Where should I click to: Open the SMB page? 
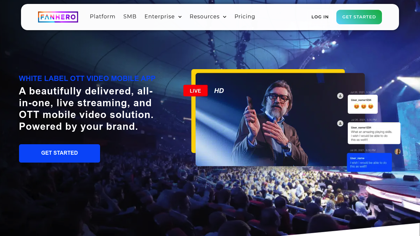pos(130,17)
